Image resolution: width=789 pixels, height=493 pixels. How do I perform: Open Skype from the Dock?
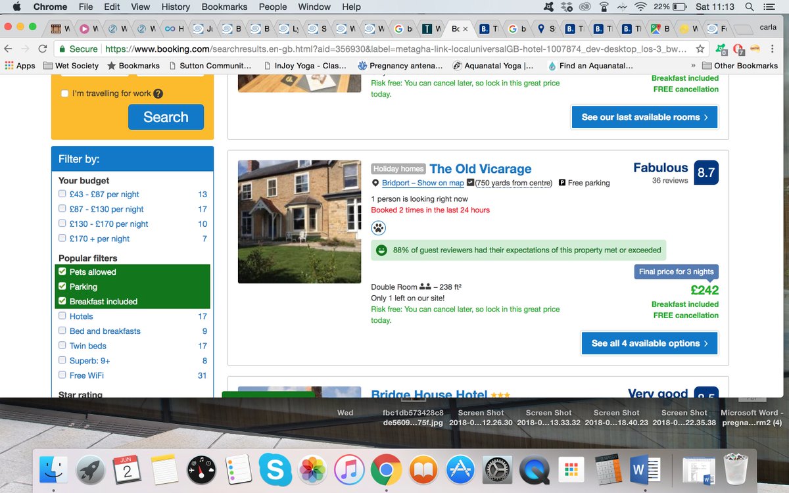275,471
